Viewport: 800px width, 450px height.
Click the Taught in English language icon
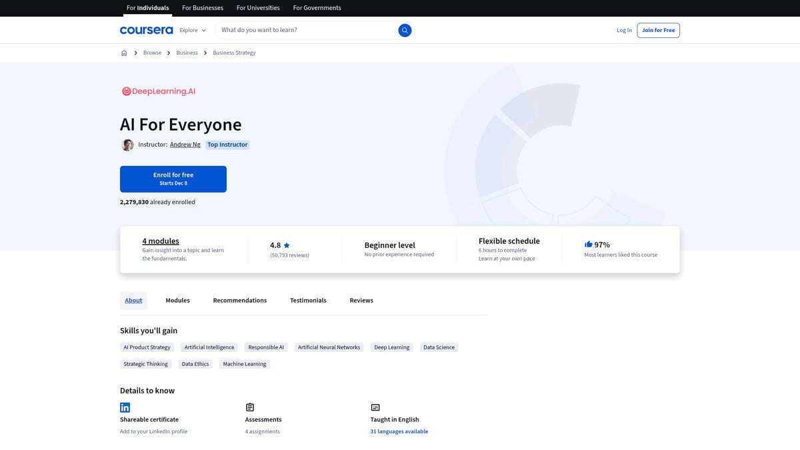[x=375, y=407]
